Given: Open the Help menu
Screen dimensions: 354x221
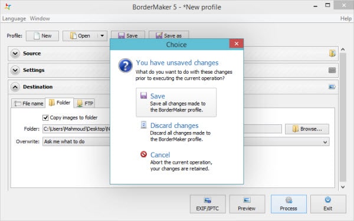Looking at the screenshot, I should pos(346,18).
